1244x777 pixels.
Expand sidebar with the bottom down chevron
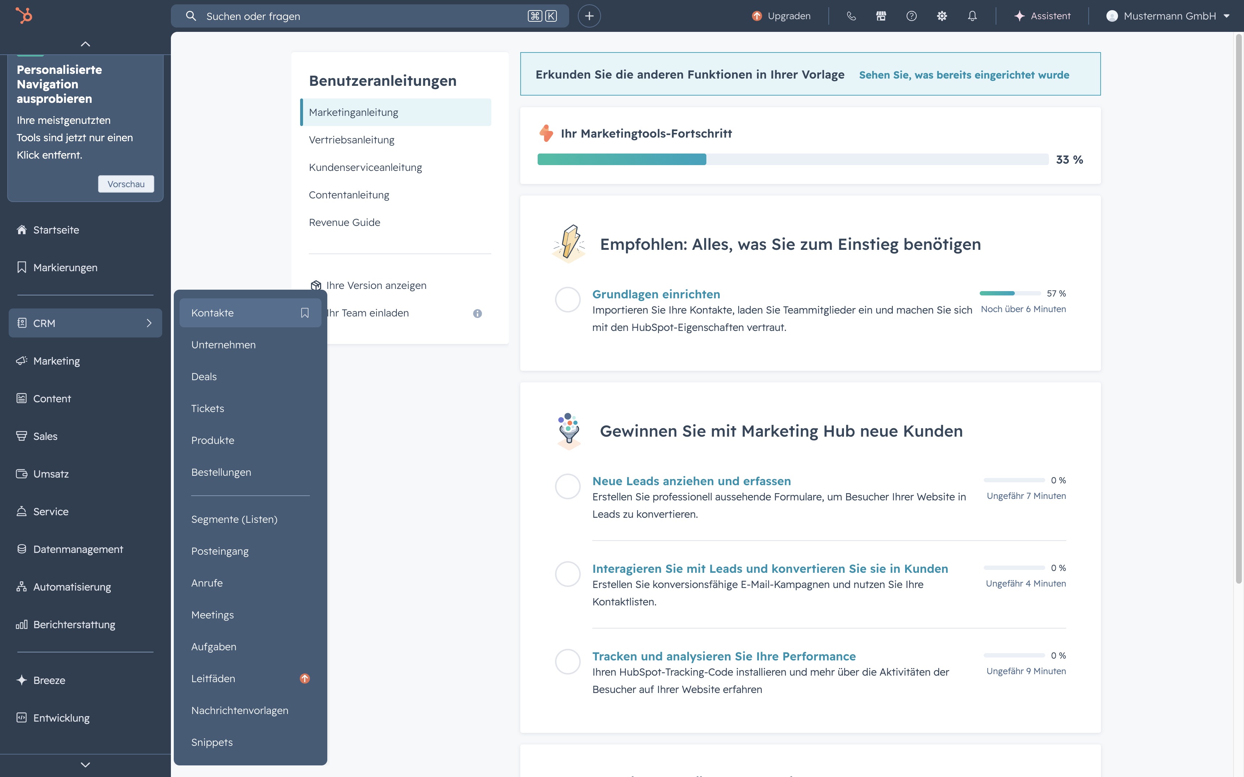[x=85, y=765]
